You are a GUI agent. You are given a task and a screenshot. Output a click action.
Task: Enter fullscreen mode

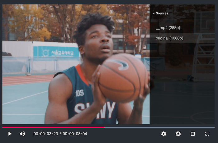[207, 134]
